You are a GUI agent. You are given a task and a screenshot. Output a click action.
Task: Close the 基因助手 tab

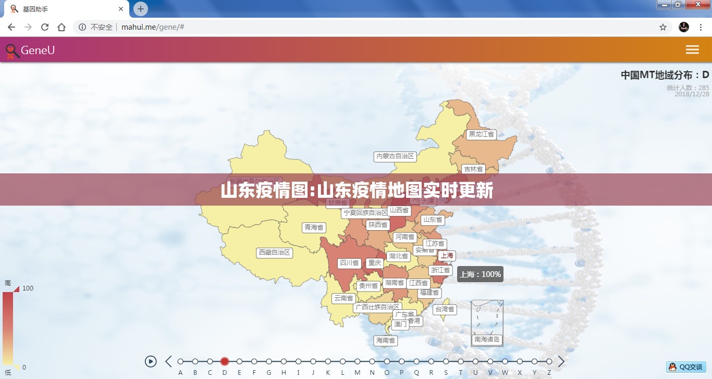coord(121,9)
